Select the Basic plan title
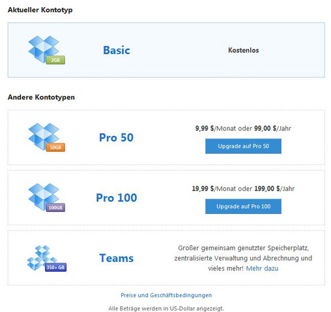This screenshot has width=331, height=312. coord(117,50)
